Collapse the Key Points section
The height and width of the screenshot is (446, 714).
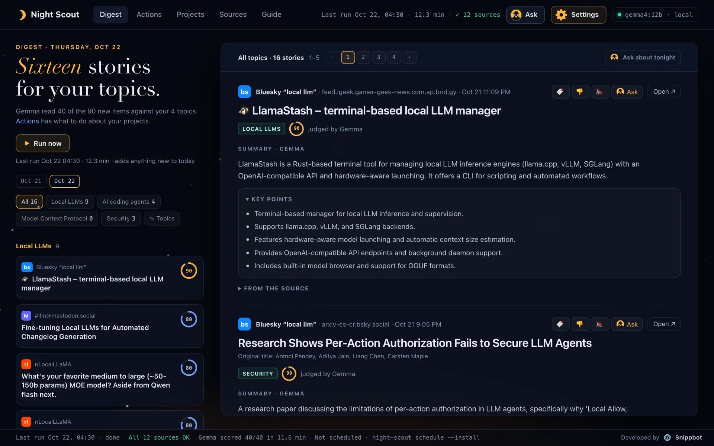tap(268, 199)
